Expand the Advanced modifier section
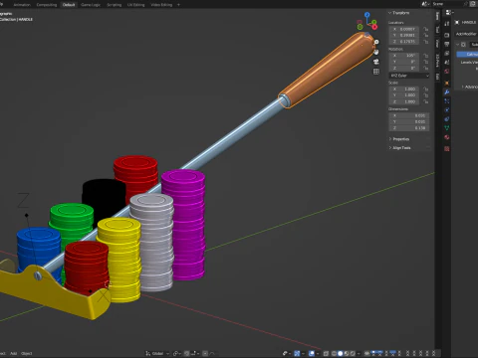 point(469,87)
